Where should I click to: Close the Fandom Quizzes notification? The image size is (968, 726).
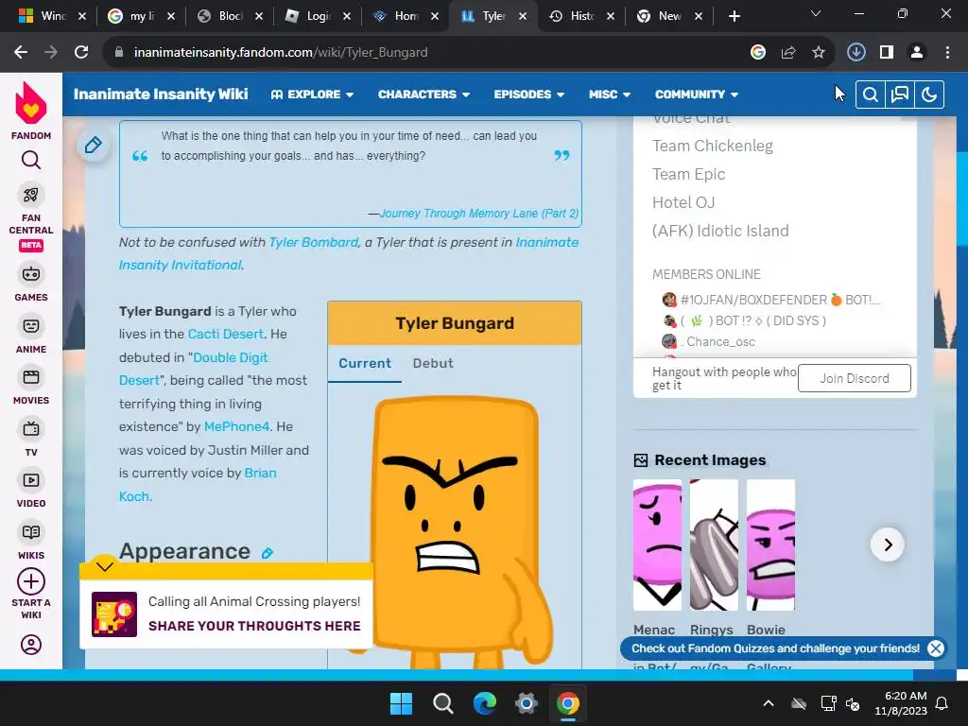936,648
